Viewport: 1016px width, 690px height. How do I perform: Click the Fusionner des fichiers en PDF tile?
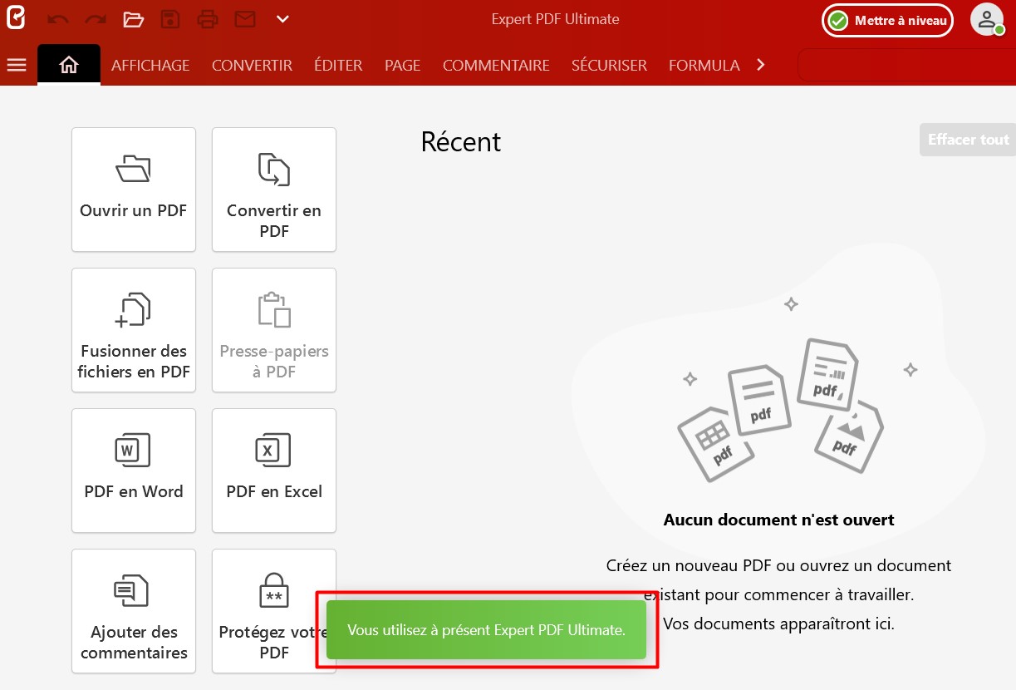pos(134,330)
